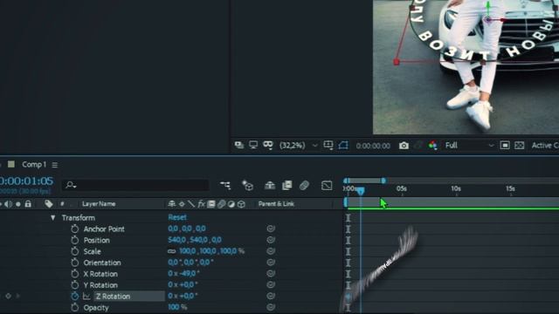This screenshot has width=559, height=314.
Task: Toggle always preview this view
Action: point(238,145)
